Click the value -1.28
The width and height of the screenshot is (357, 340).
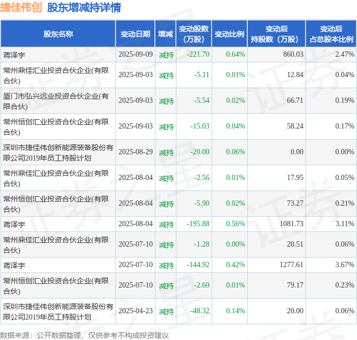pos(202,244)
